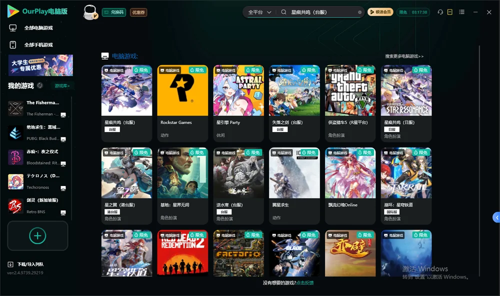Image resolution: width=500 pixels, height=296 pixels.
Task: Click the 兑换码 redeem code button
Action: pos(114,12)
